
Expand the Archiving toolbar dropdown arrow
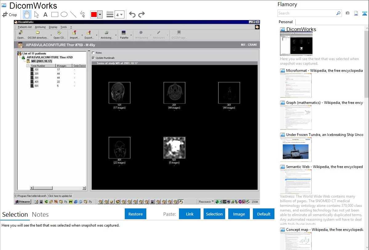pyautogui.click(x=116, y=35)
